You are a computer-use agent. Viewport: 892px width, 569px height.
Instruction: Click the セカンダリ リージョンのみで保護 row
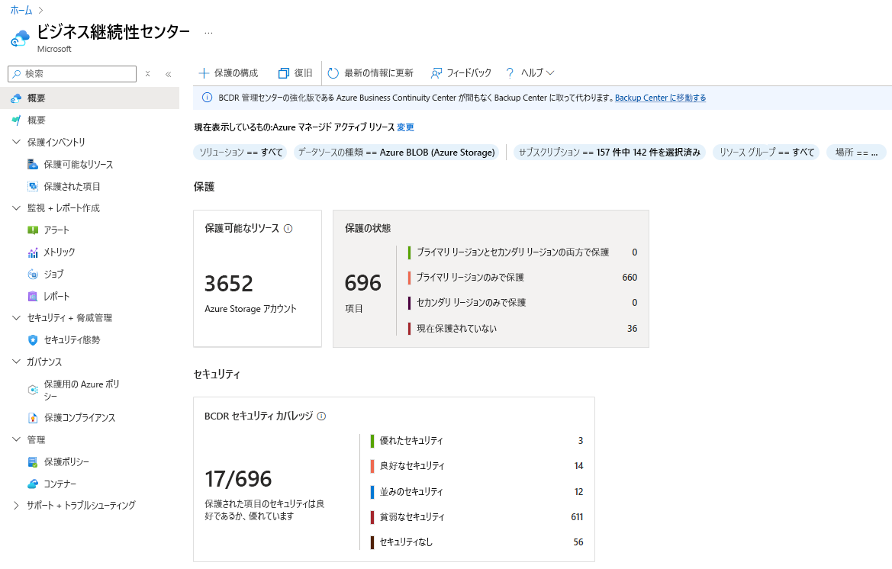tap(522, 302)
